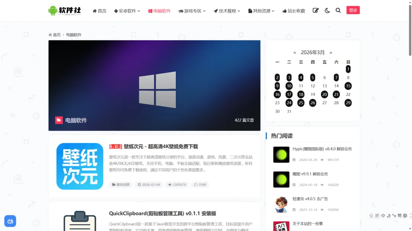
Task: Click the 2026年3月 calendar title
Action: pos(313,53)
